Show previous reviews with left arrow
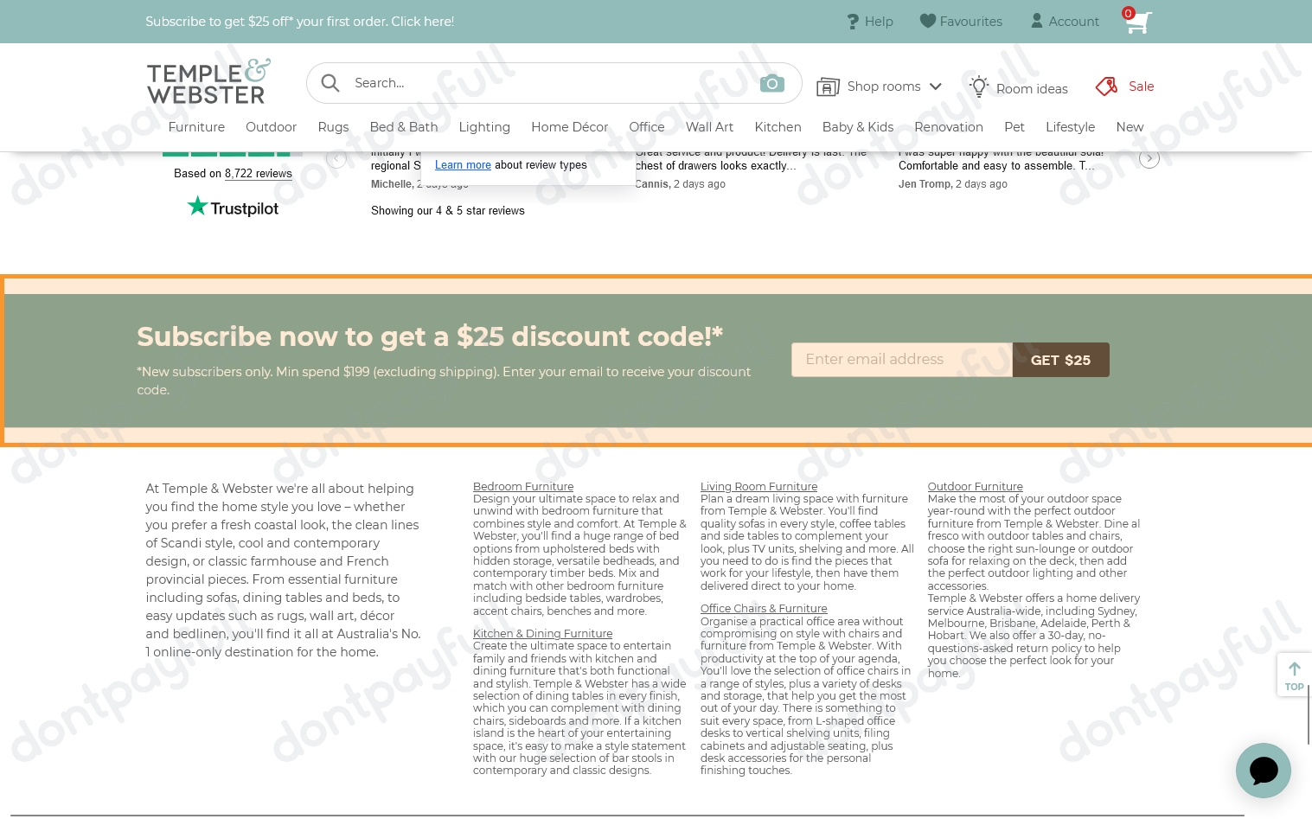This screenshot has height=819, width=1312. point(336,158)
